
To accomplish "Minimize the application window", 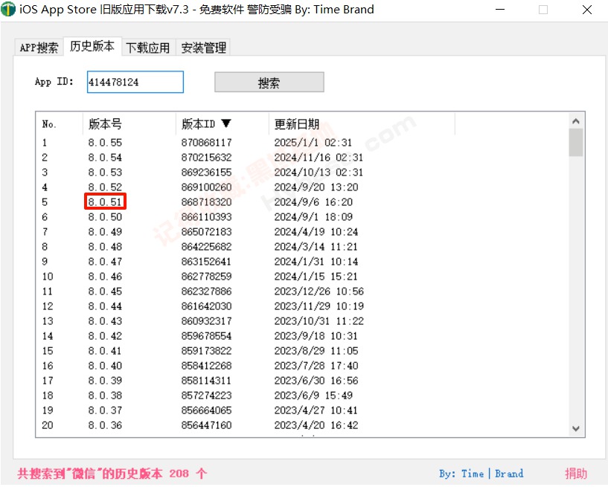I will [x=499, y=10].
